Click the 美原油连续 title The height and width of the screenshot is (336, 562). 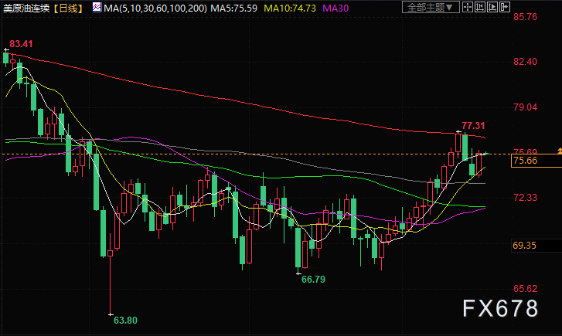[x=26, y=8]
